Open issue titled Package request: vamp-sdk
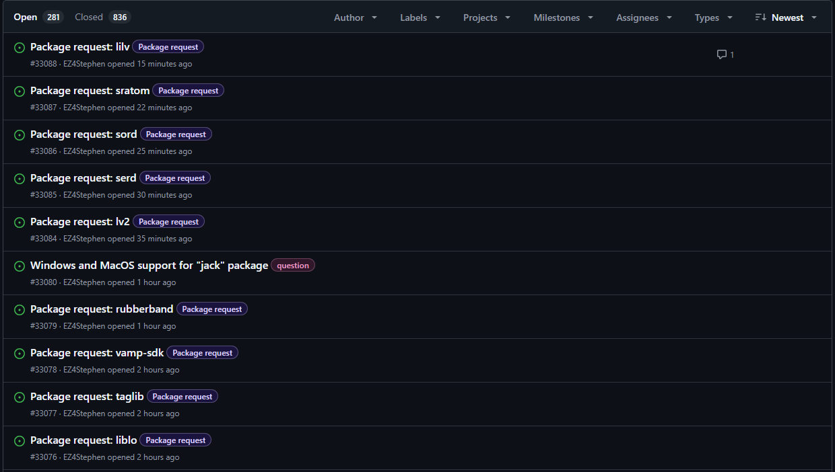Viewport: 835px width, 472px height. click(97, 353)
